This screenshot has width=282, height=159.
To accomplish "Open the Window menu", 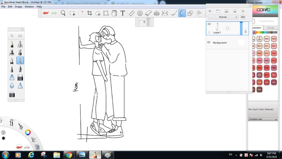I will pos(29,7).
